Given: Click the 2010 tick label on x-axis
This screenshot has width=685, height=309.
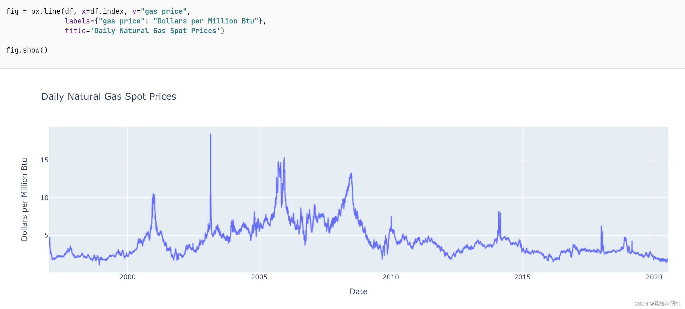Looking at the screenshot, I should pyautogui.click(x=391, y=277).
